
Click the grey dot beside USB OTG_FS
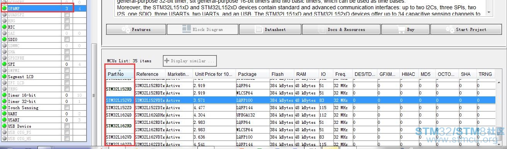4,132
